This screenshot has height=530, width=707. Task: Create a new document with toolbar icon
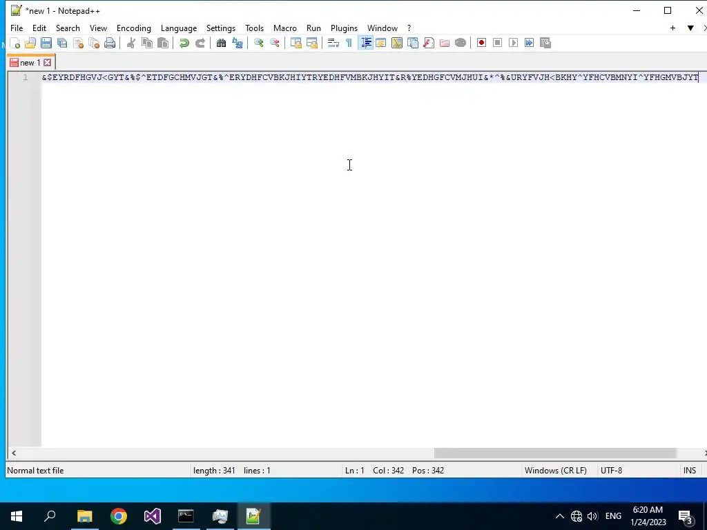[14, 43]
